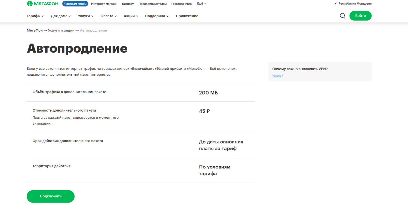Click the green Подключить button

tap(51, 196)
